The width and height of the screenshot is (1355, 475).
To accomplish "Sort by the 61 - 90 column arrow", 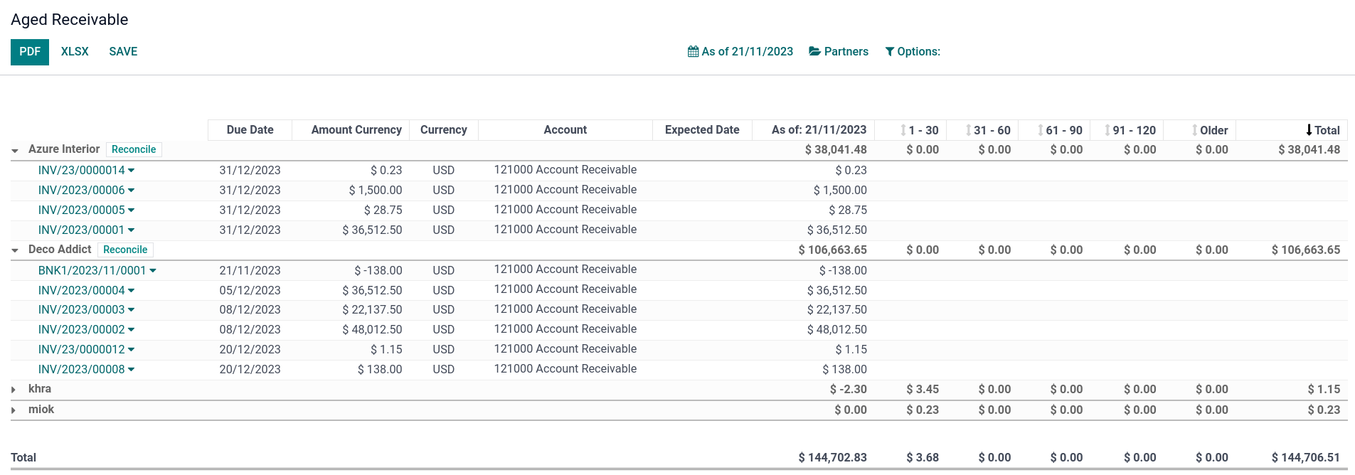I will click(1041, 130).
